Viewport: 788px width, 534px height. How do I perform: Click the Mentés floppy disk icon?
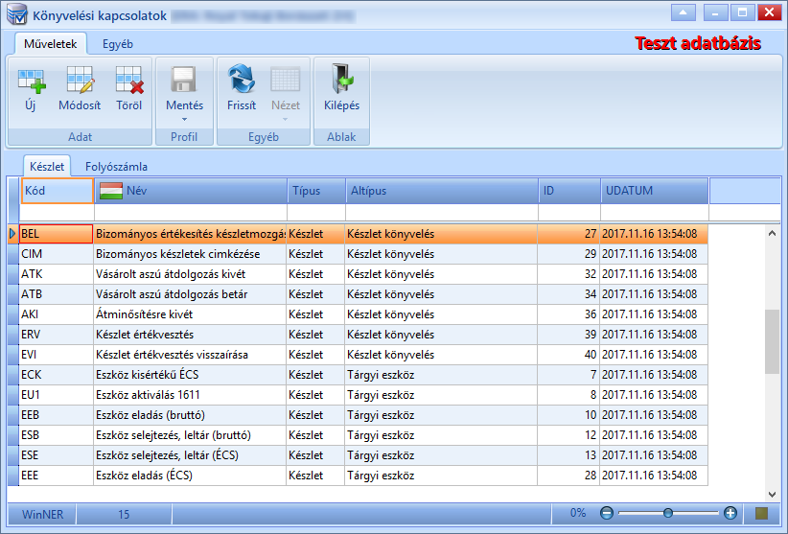point(184,81)
